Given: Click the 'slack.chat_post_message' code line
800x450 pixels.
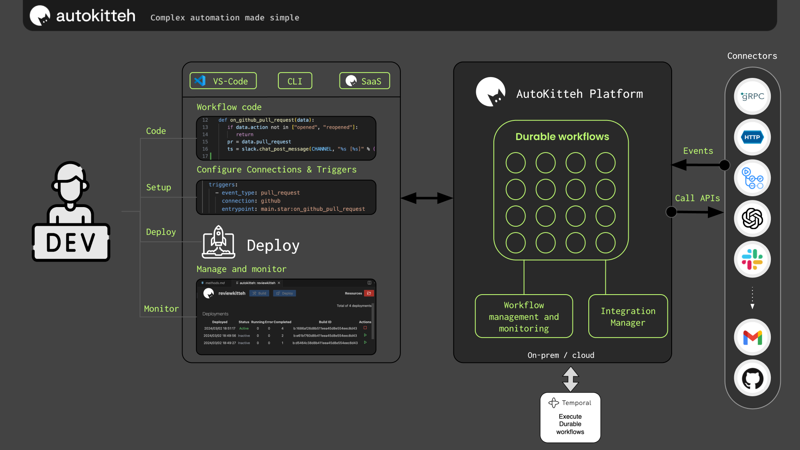Looking at the screenshot, I should (x=301, y=149).
